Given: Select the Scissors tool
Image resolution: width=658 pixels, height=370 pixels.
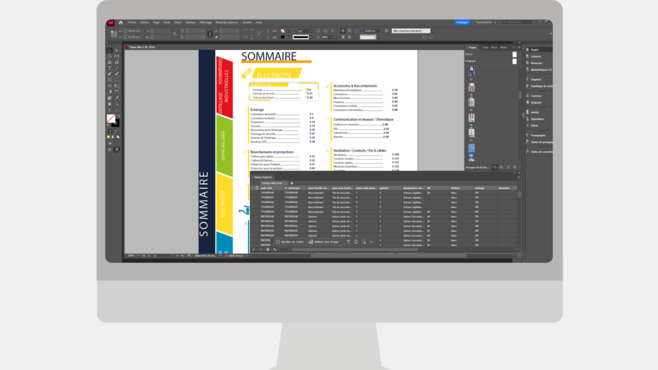Looking at the screenshot, I should point(109,85).
